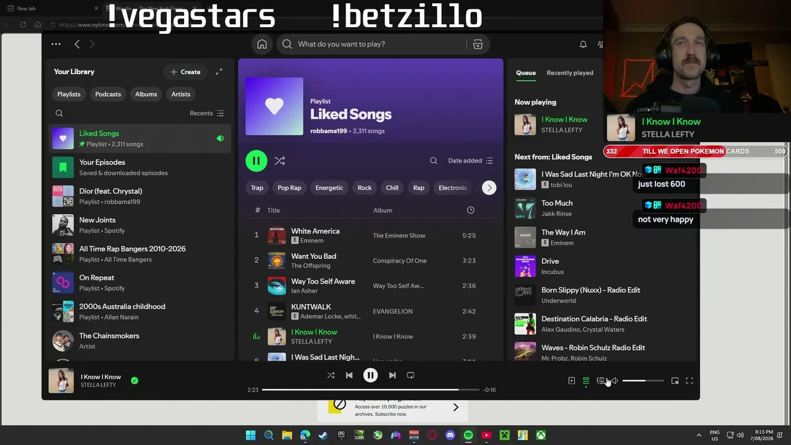Open the Date added sort dropdown
Viewport: 791px width, 445px height.
470,161
